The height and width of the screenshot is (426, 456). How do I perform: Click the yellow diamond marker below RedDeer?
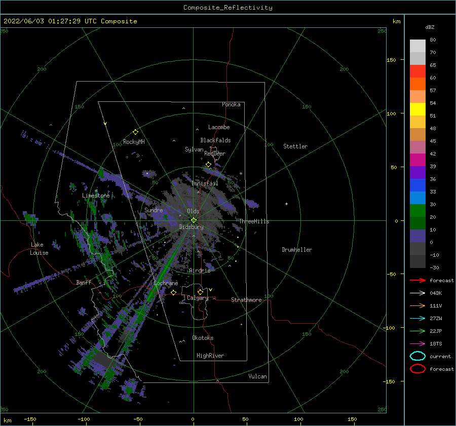209,165
